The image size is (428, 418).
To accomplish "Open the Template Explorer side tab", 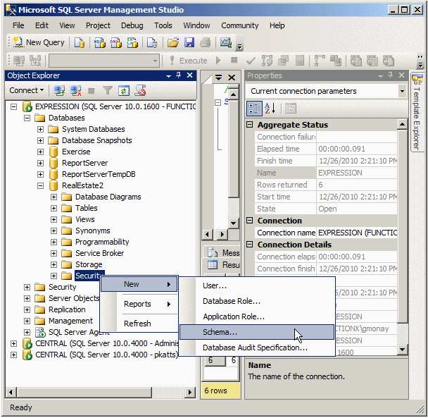I will pos(417,113).
